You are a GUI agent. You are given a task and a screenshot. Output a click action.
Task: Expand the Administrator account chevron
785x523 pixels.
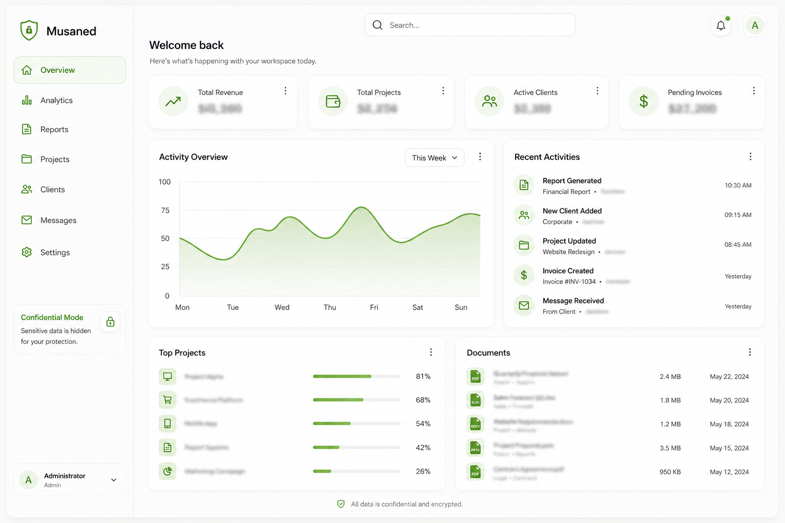coord(113,480)
